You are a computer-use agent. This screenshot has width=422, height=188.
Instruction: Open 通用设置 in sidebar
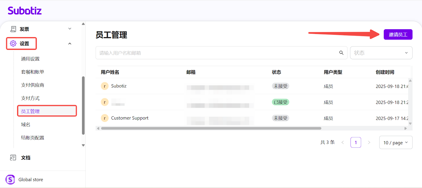[x=30, y=59]
